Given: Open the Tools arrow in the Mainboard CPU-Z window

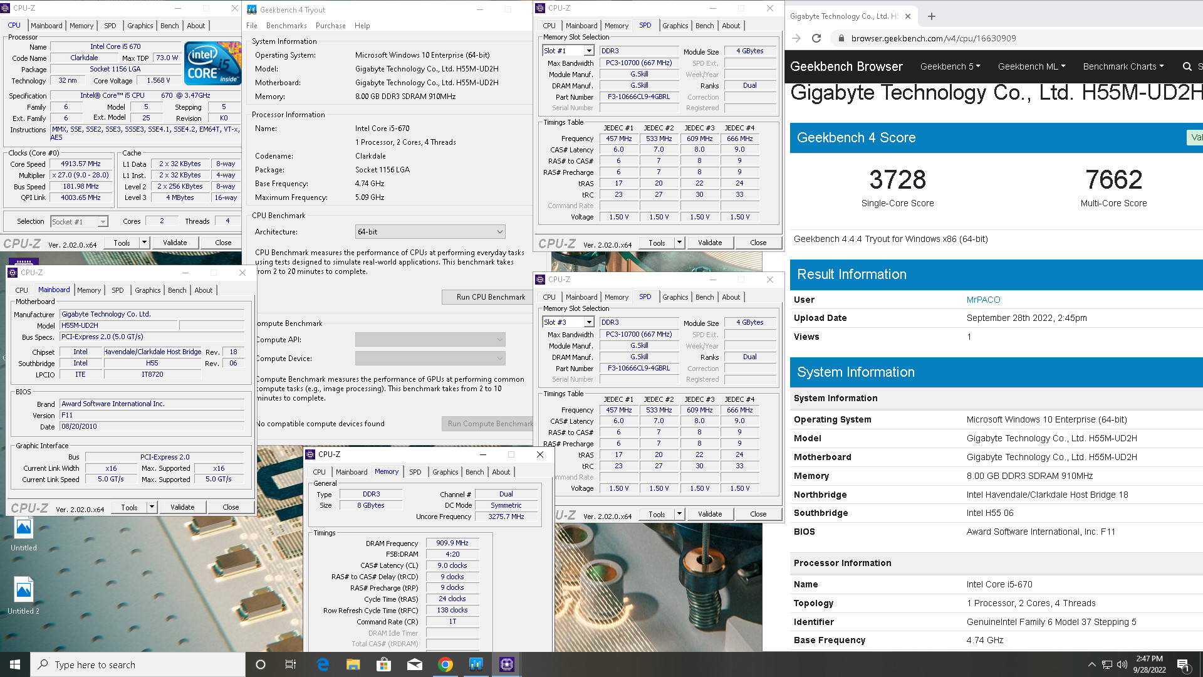Looking at the screenshot, I should (x=152, y=507).
